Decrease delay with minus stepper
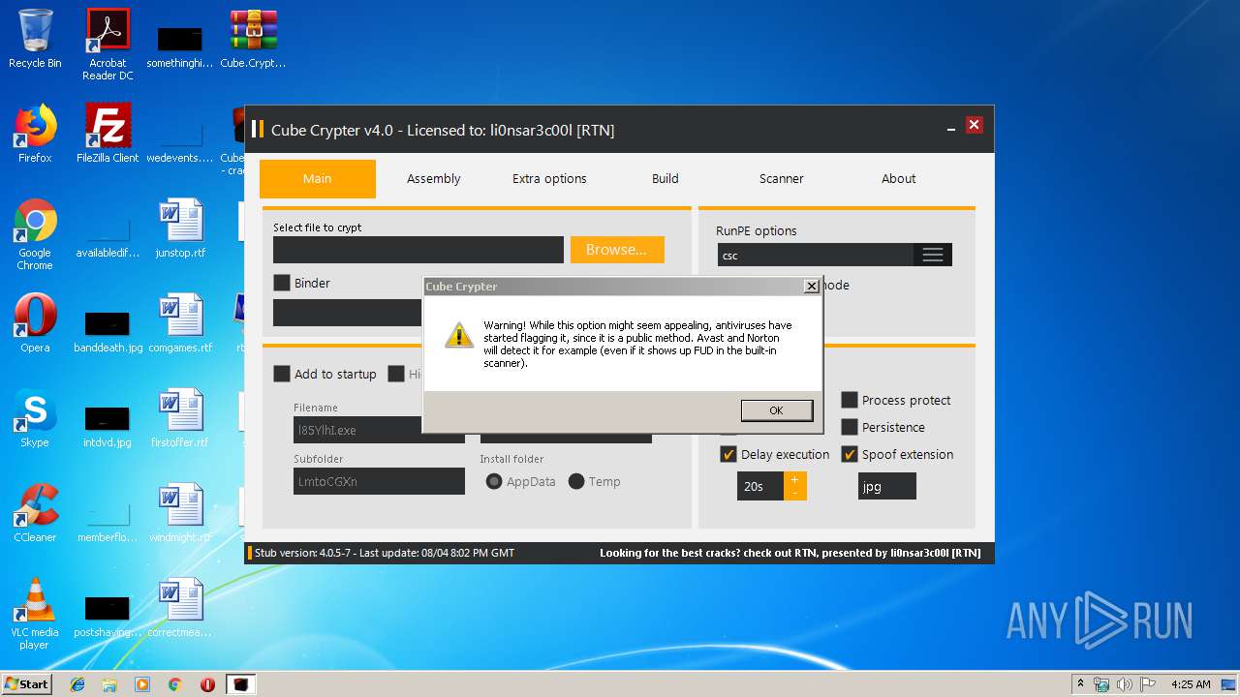 click(x=795, y=493)
